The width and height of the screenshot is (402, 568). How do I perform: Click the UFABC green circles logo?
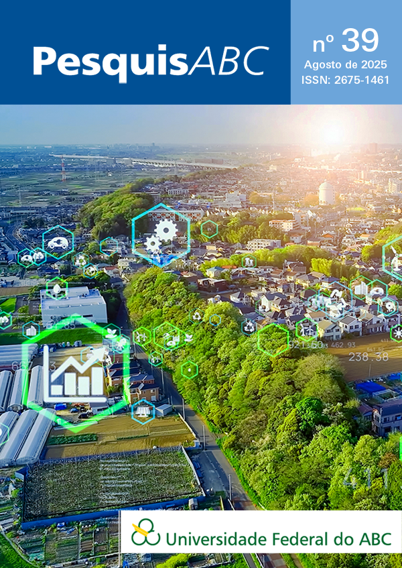point(145,532)
